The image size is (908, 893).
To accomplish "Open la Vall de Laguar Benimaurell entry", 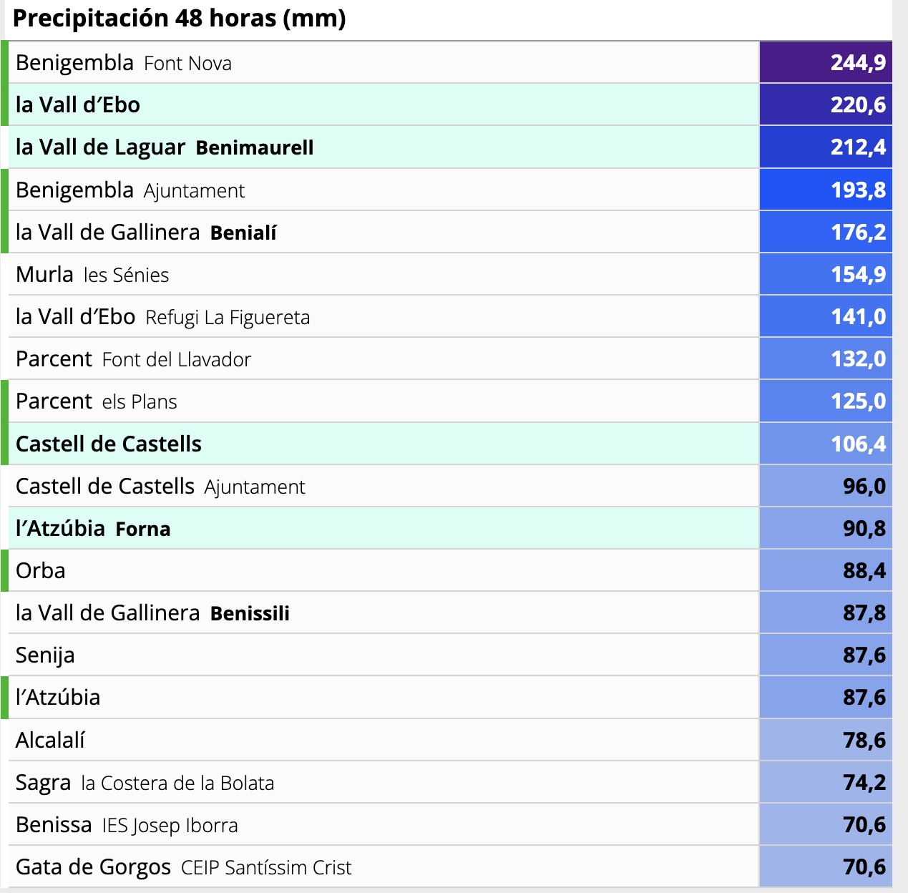I will pyautogui.click(x=450, y=147).
